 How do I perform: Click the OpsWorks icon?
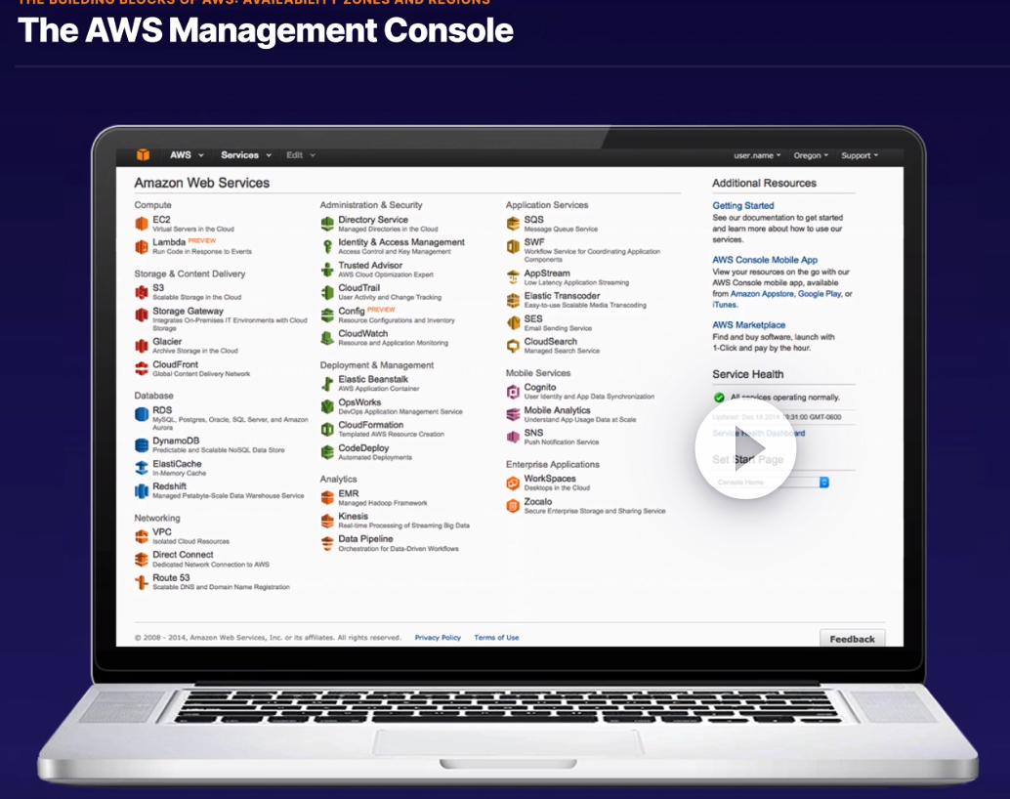[327, 406]
